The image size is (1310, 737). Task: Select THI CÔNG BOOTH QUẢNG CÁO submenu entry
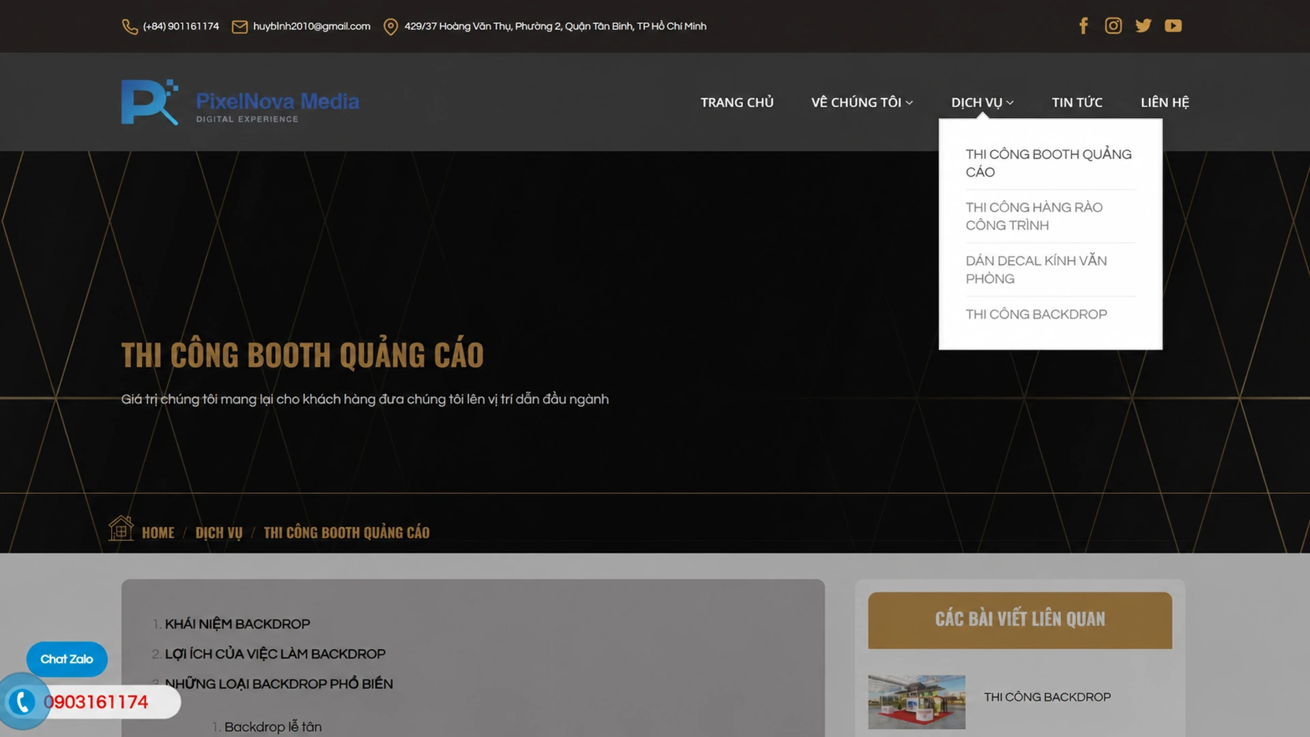pyautogui.click(x=1050, y=163)
